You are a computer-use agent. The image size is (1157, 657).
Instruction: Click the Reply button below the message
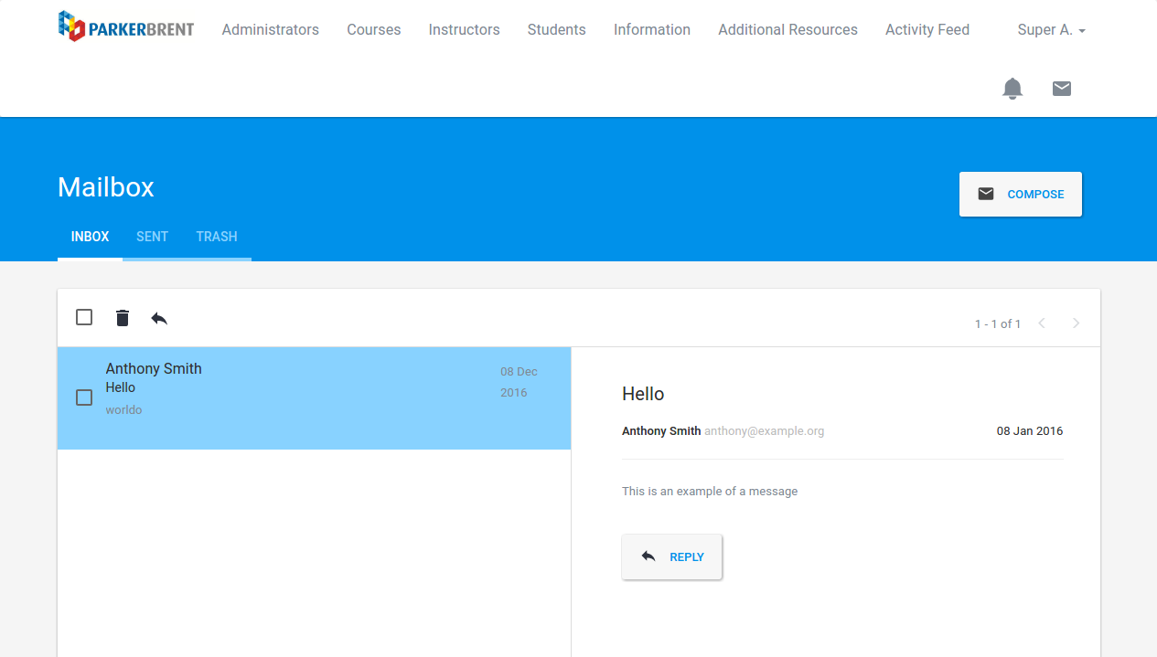[x=671, y=556]
